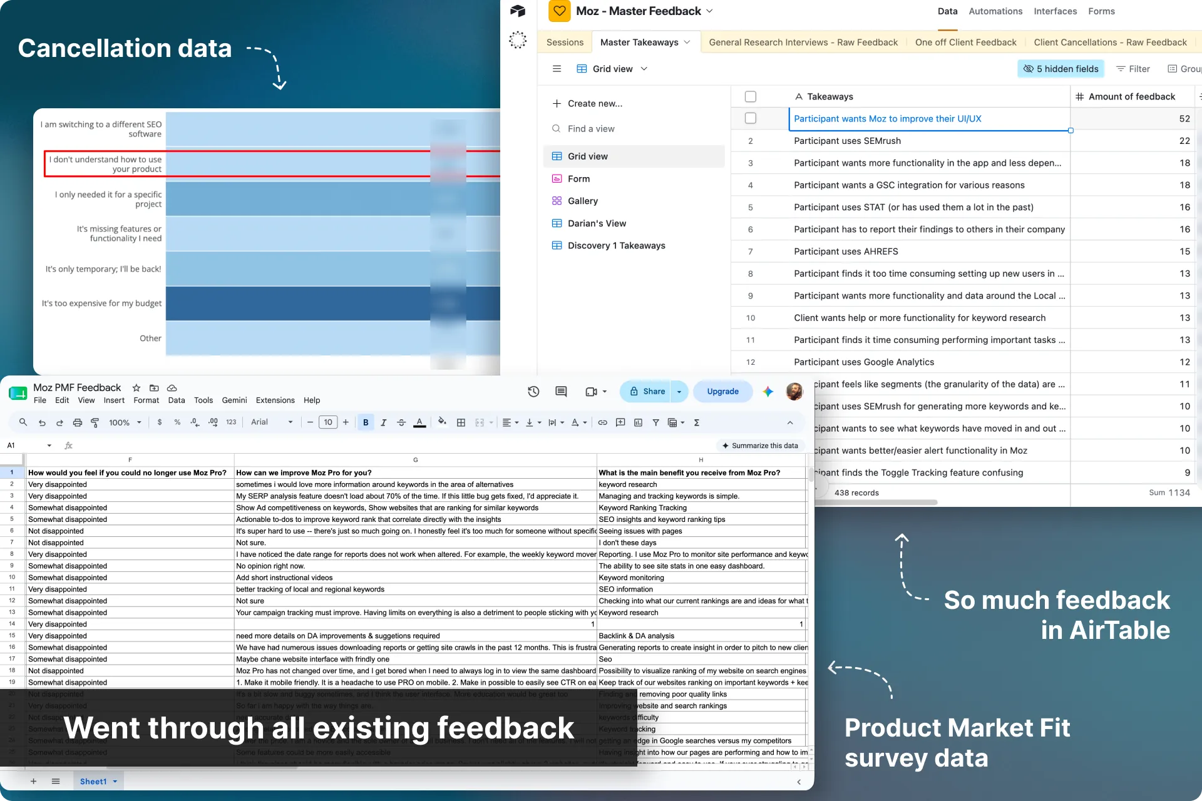The height and width of the screenshot is (801, 1202).
Task: Insert comment from the toolbar
Action: pos(620,422)
